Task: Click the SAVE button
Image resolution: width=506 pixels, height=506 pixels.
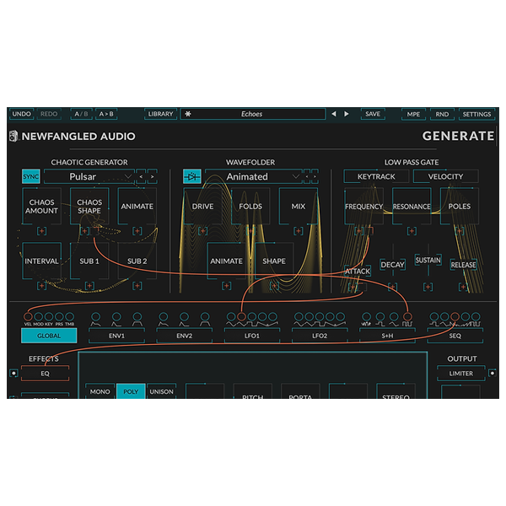Action: (372, 114)
